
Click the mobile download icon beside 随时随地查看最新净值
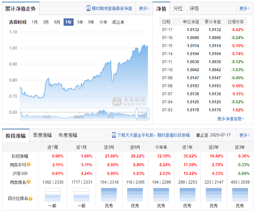coord(88,8)
